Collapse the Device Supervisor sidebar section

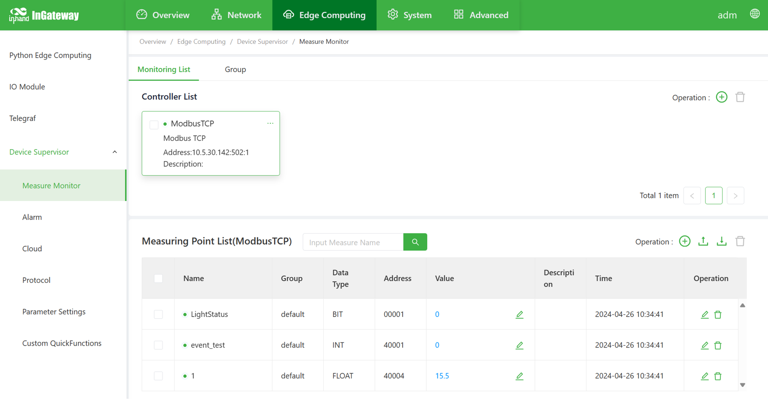tap(115, 152)
